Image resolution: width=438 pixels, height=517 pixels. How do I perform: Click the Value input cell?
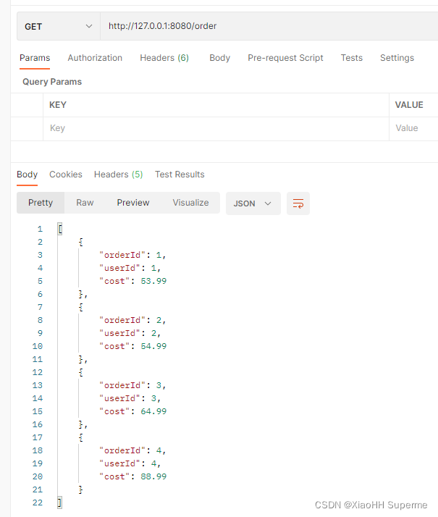[414, 128]
